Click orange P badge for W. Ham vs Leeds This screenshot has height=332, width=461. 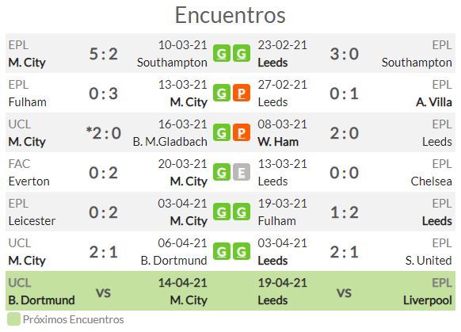click(242, 132)
